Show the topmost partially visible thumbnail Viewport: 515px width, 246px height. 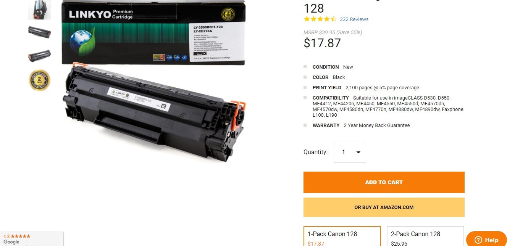(39, 10)
